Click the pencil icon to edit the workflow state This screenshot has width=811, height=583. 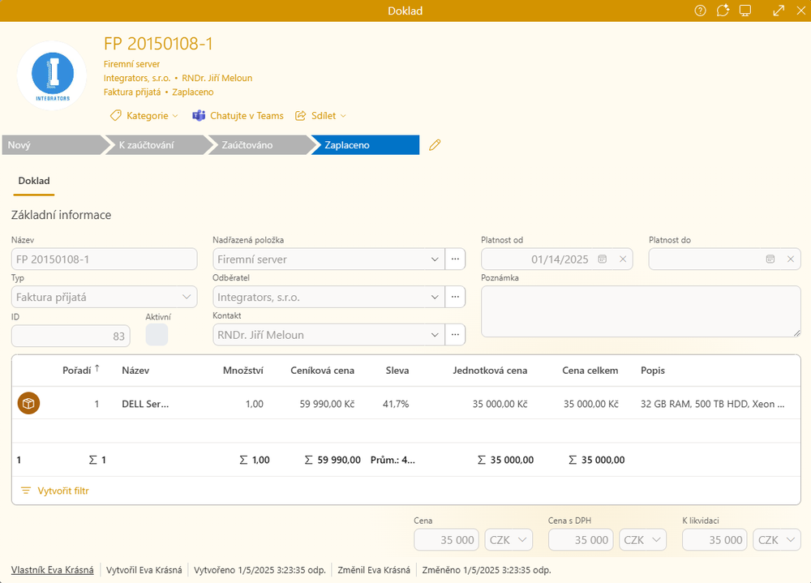[x=435, y=145]
